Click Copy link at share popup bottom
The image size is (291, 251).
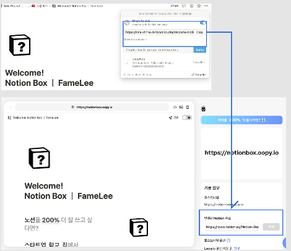(x=199, y=75)
